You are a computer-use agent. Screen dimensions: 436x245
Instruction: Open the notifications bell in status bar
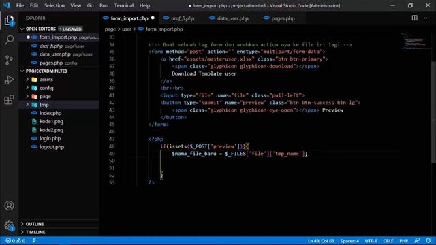429,240
